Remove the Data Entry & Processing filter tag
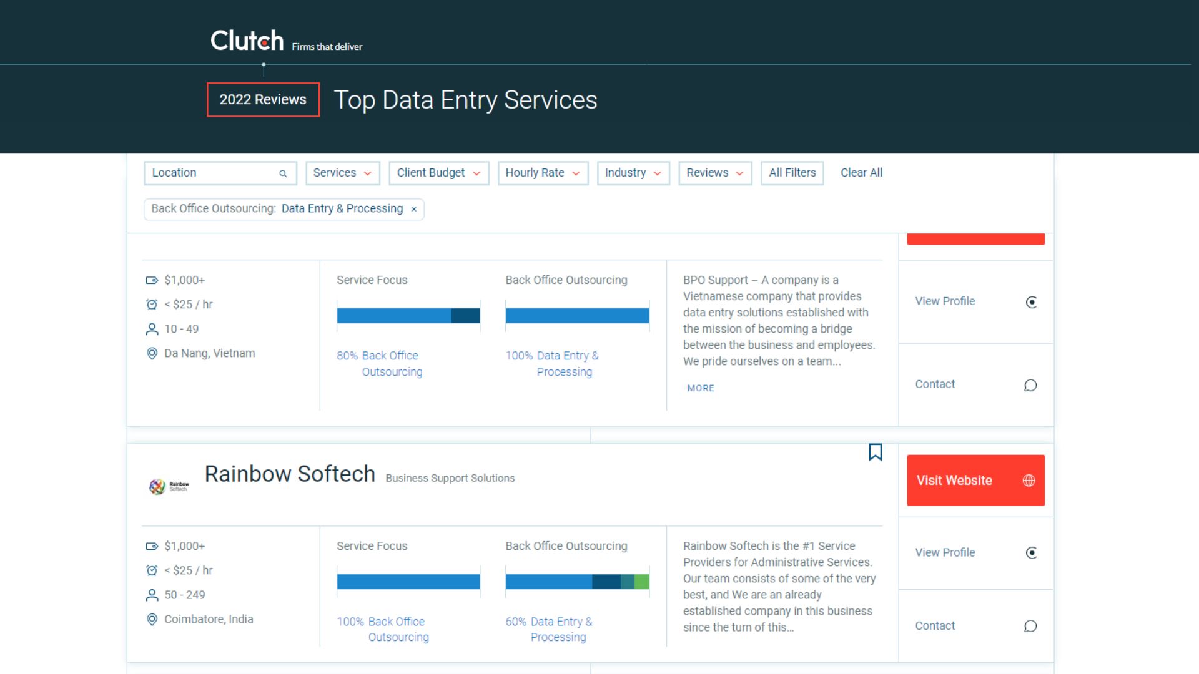 click(414, 208)
